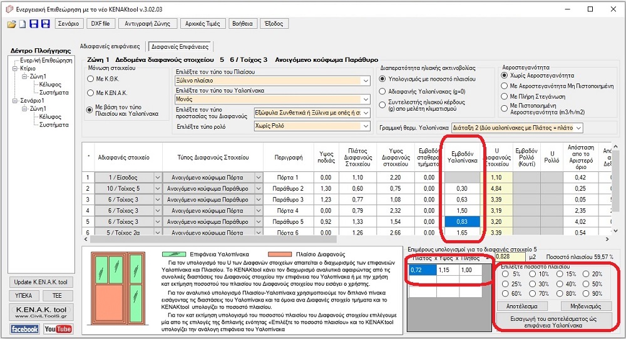The height and width of the screenshot is (339, 626).
Task: Click the Αρχικές Τιμές button
Action: click(x=203, y=24)
